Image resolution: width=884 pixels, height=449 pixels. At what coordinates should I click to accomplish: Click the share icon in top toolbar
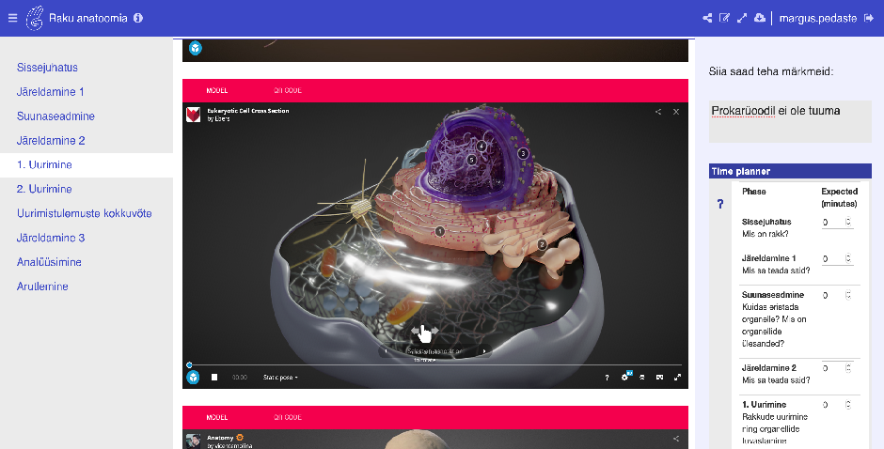[x=707, y=18]
